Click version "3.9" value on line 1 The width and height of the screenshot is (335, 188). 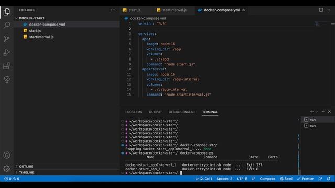162,23
